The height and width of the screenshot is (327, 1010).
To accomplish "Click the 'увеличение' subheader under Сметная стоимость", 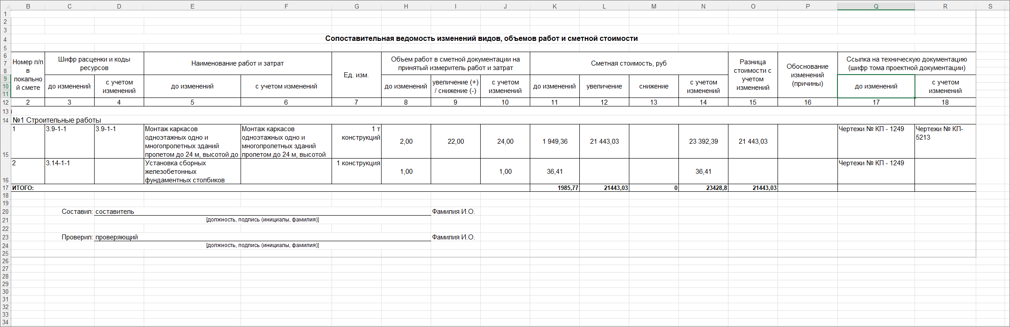I will (x=604, y=86).
